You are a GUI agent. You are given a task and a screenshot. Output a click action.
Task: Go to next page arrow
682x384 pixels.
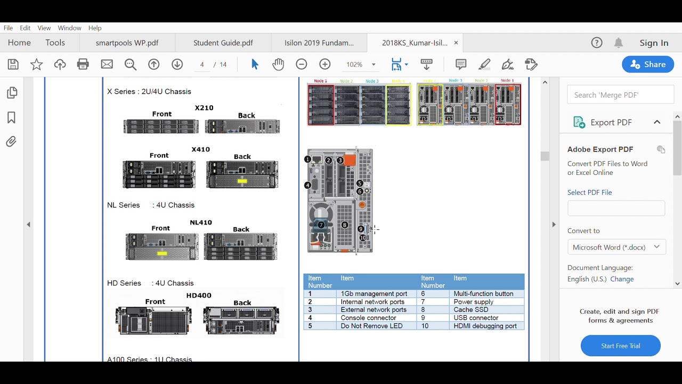point(177,65)
